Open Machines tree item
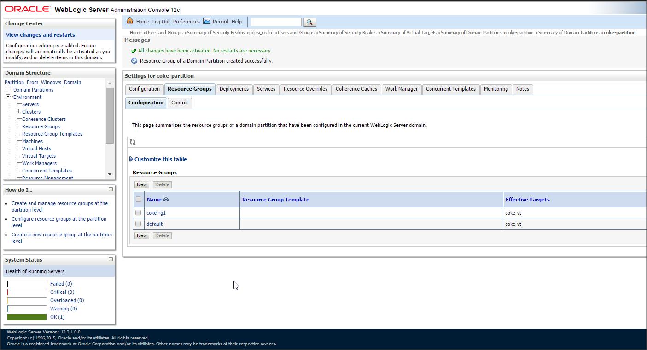Screen dimensions: 647x350 pos(33,141)
